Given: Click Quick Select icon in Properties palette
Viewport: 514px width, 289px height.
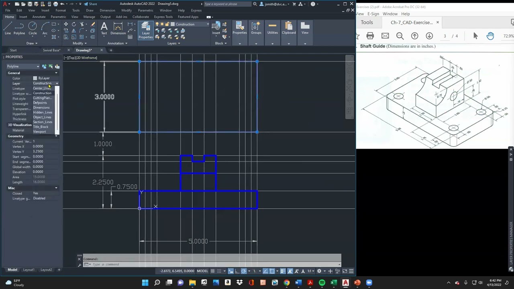Looking at the screenshot, I should [x=57, y=66].
